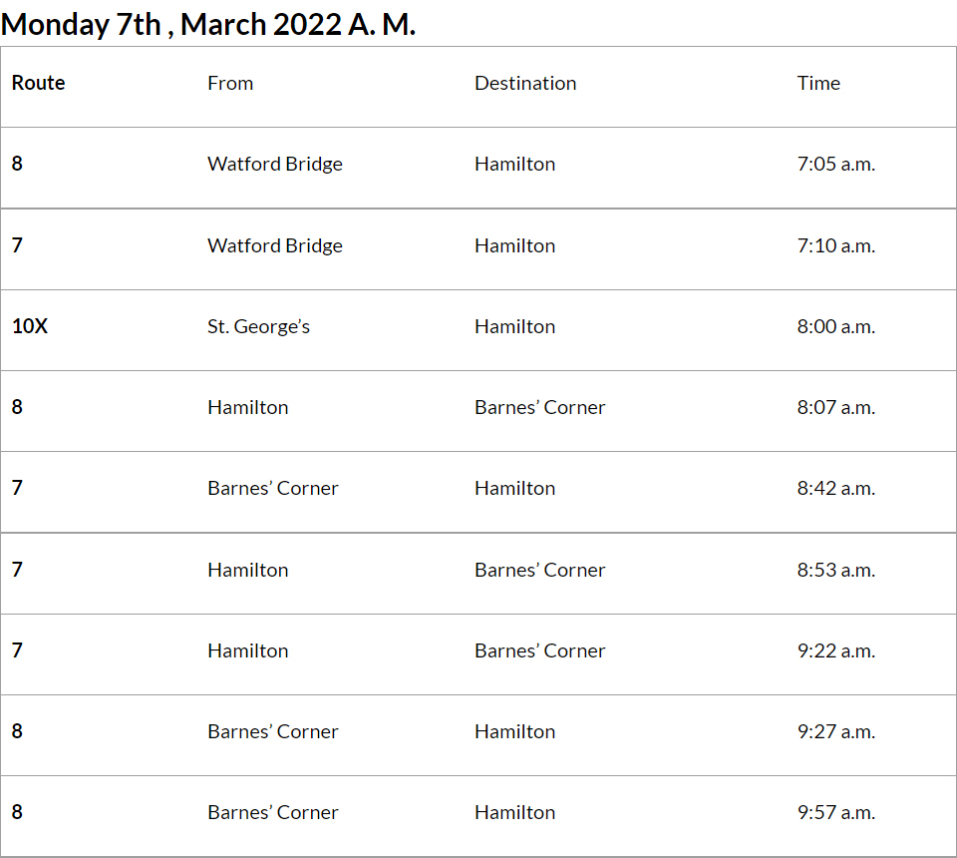Click the 9:22 a.m. departure time
The image size is (957, 858).
point(835,650)
